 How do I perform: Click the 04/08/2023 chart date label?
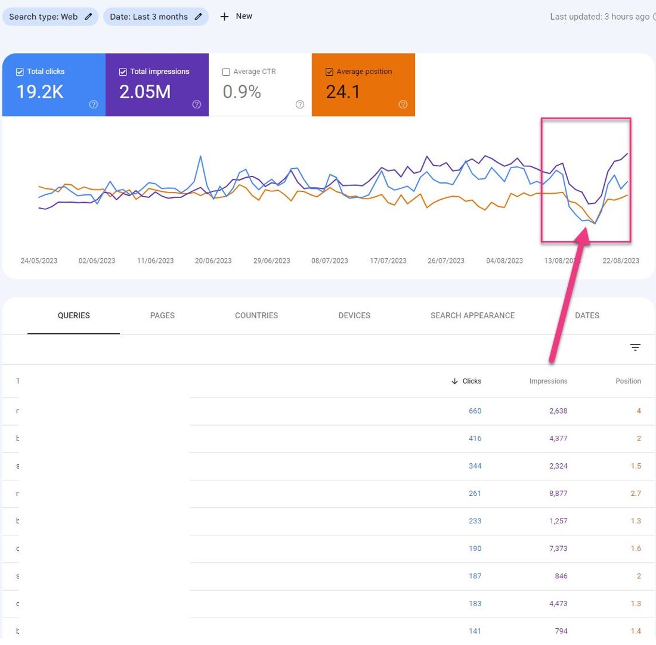[505, 261]
